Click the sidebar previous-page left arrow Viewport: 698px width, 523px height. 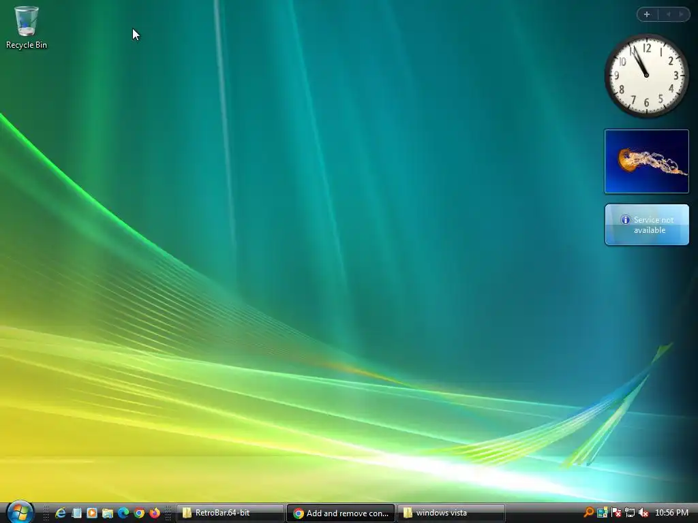[x=668, y=14]
